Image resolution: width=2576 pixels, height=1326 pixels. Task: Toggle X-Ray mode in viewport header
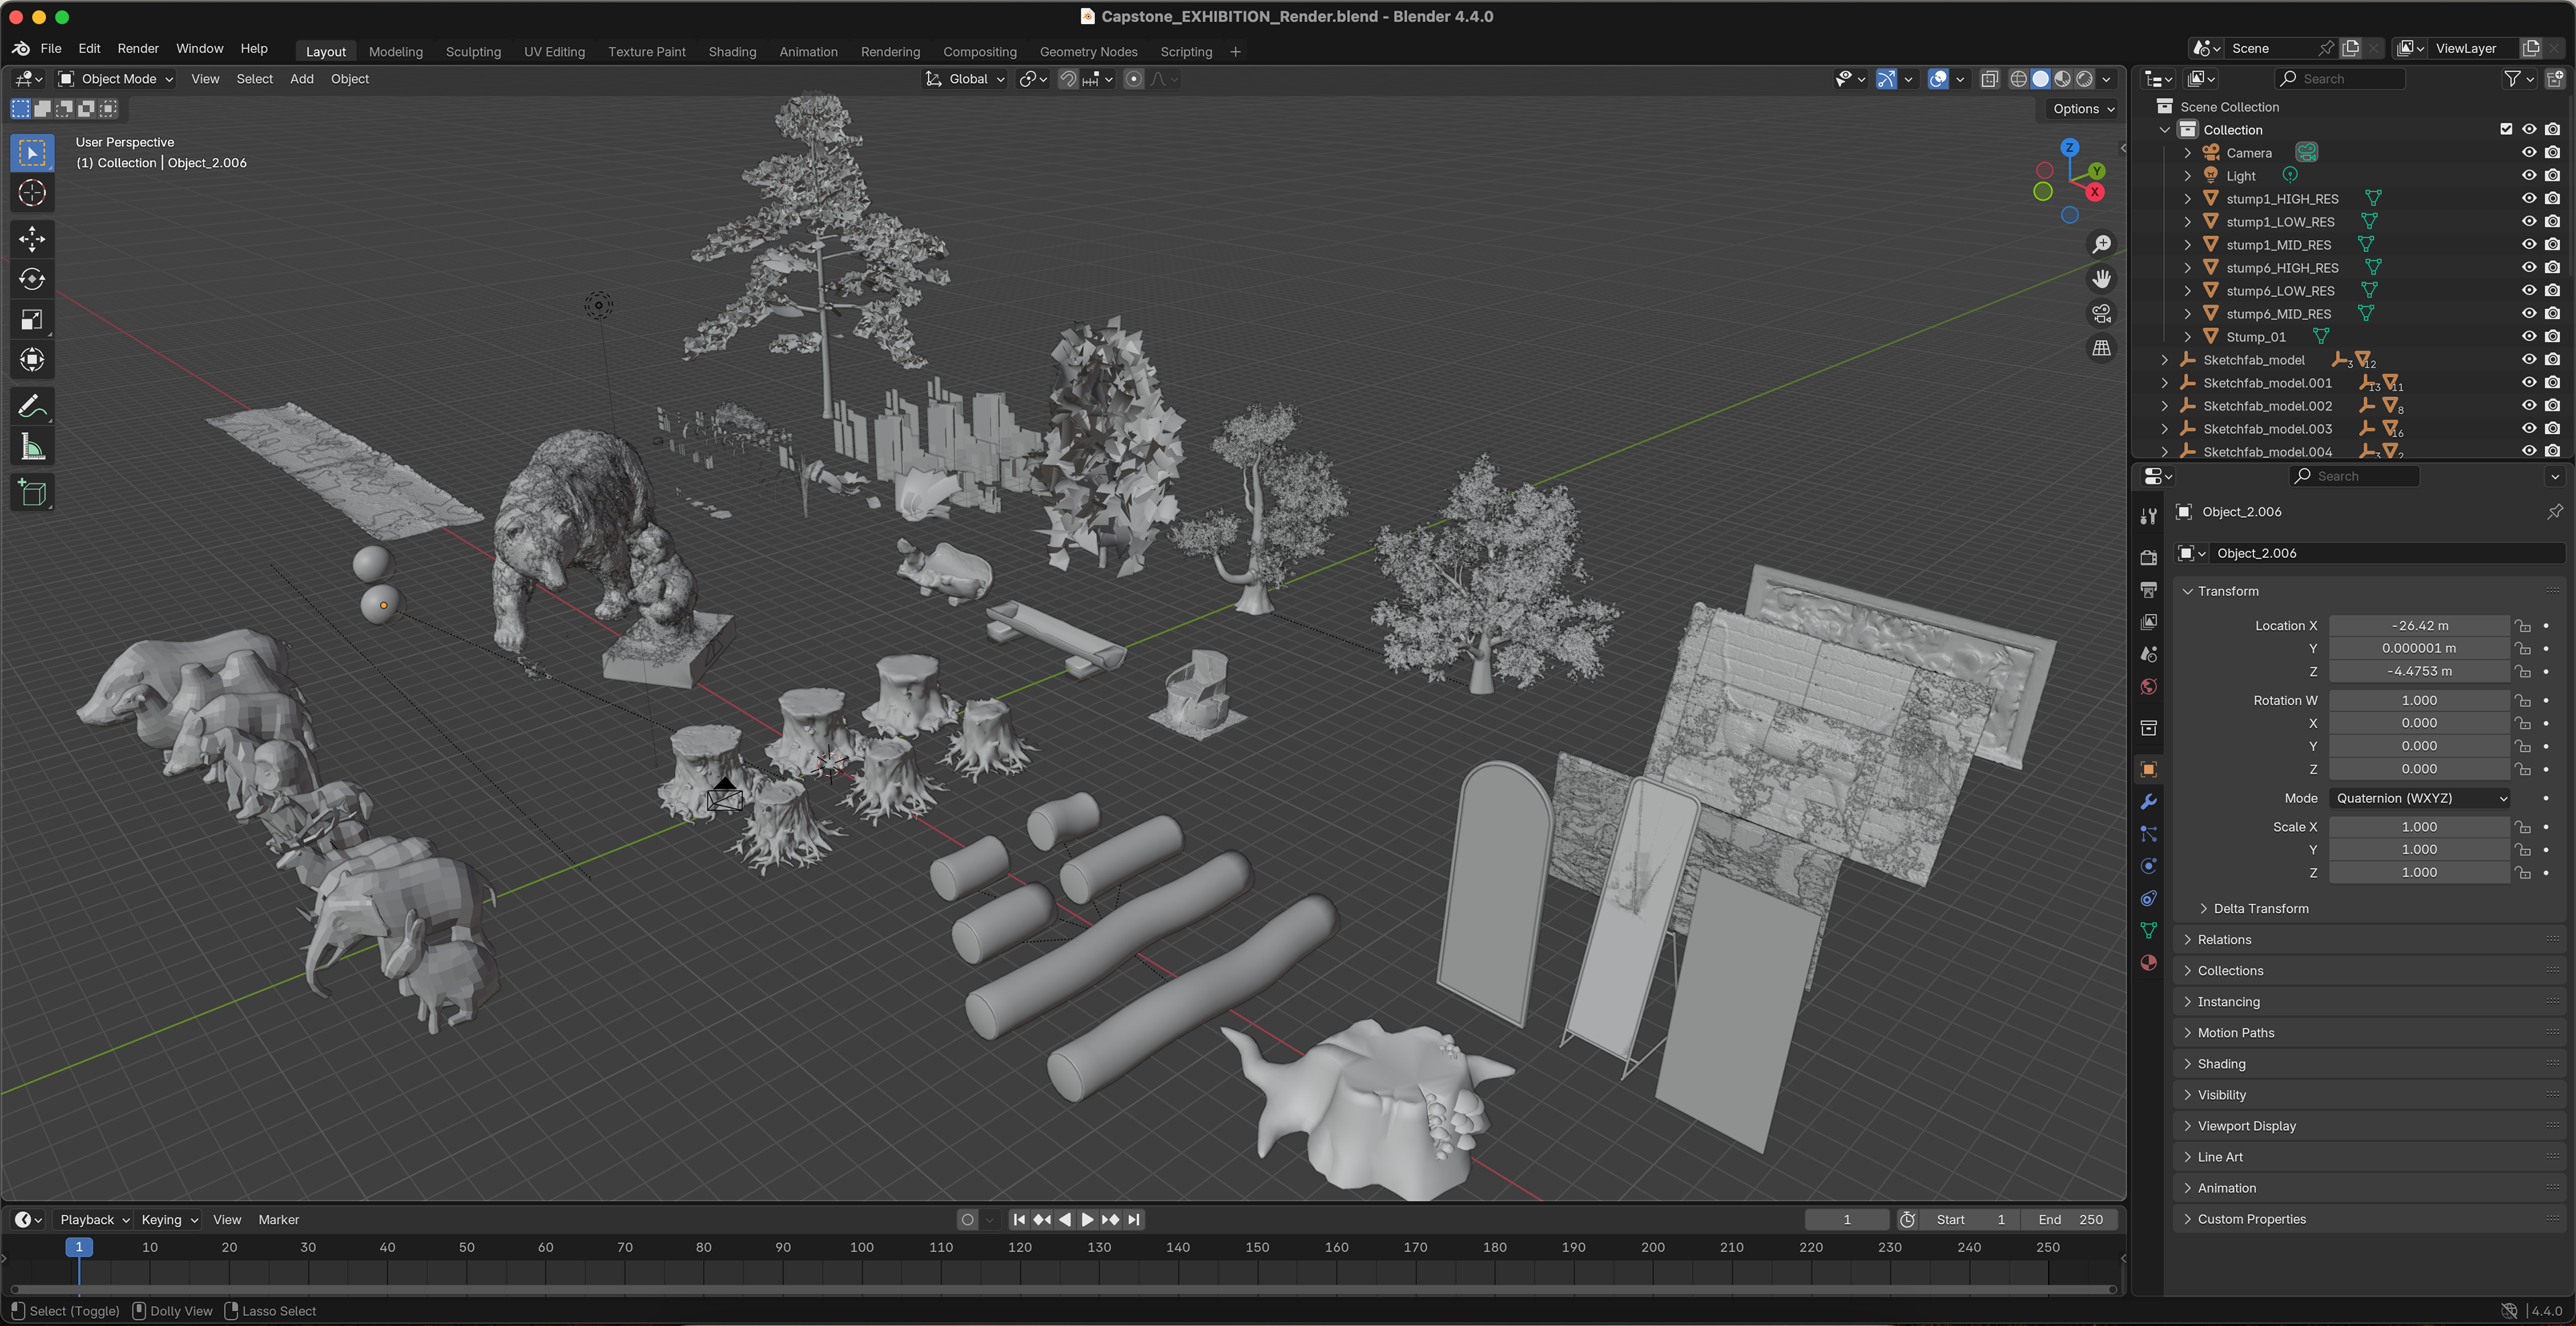click(1990, 79)
